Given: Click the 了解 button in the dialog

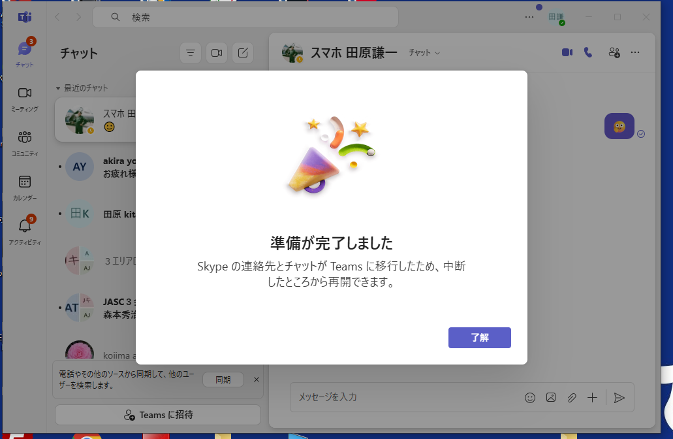Looking at the screenshot, I should click(x=479, y=338).
